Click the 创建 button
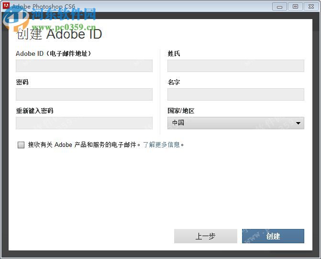 273,236
